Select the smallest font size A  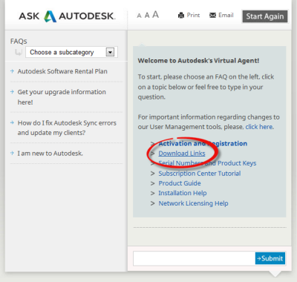(x=139, y=16)
